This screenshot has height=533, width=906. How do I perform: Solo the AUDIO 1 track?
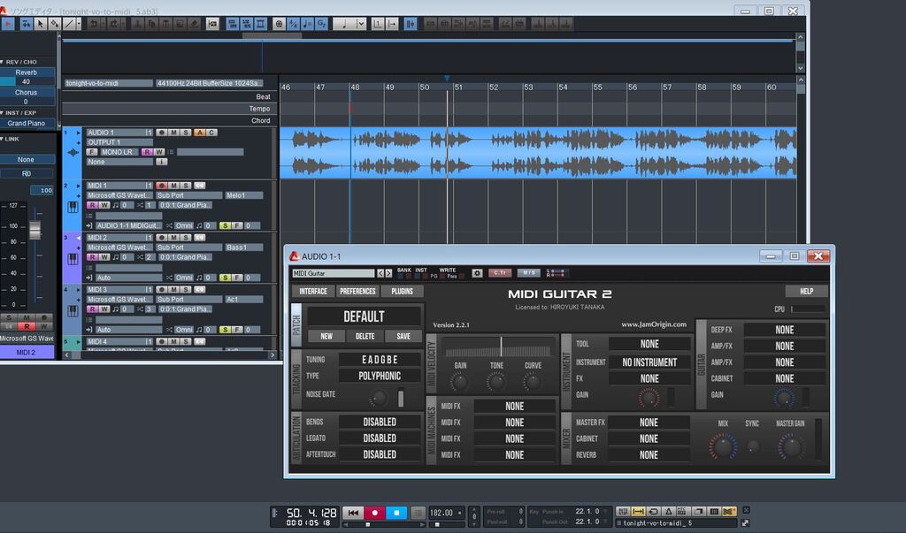pos(186,133)
